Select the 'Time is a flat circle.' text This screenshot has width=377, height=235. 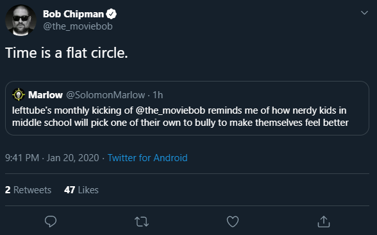(x=67, y=53)
